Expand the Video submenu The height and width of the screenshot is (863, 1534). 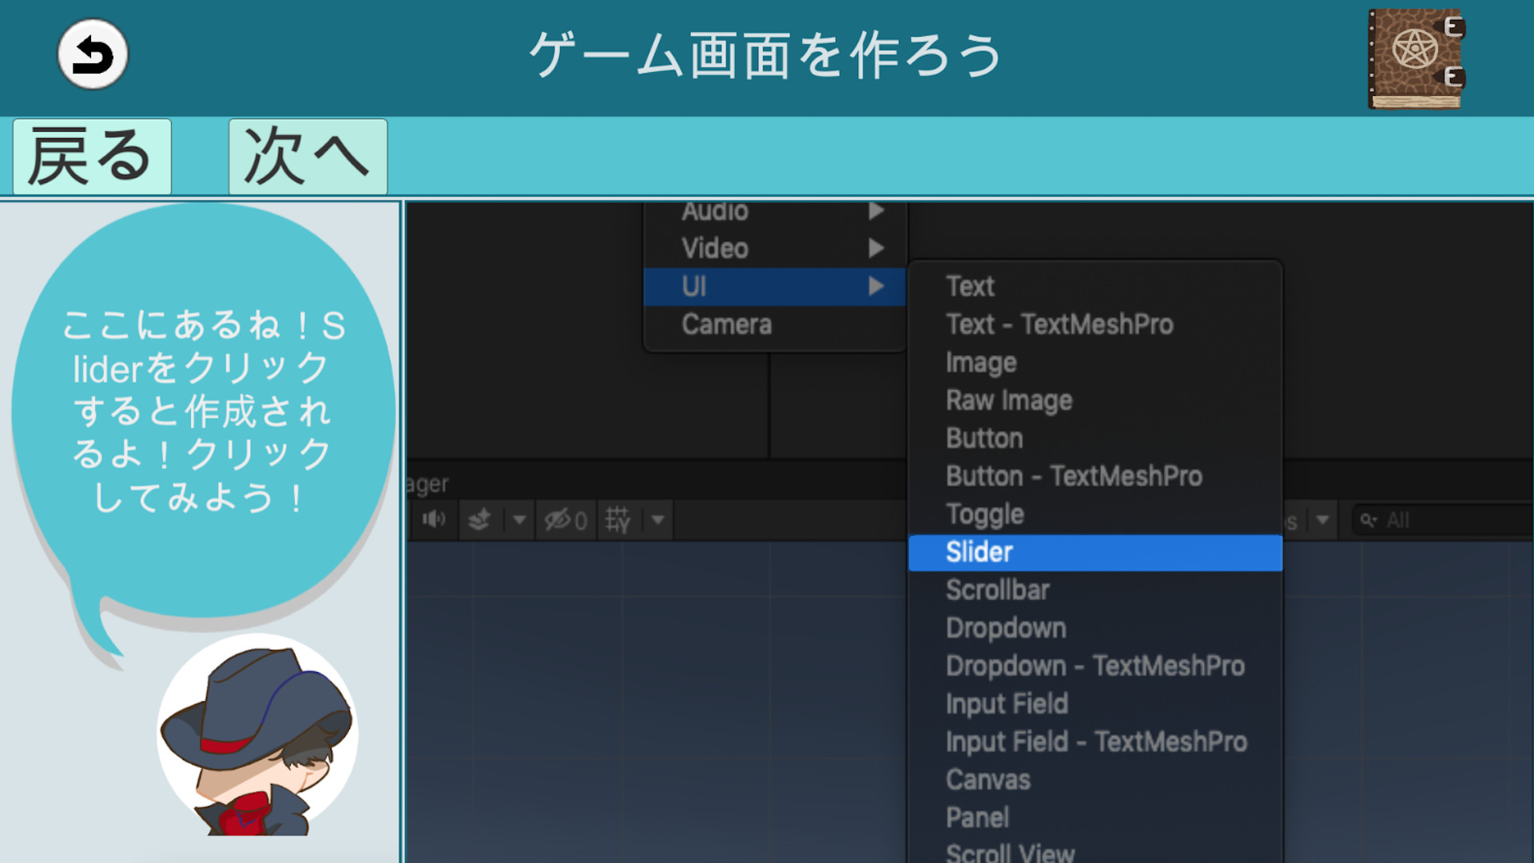tap(713, 248)
